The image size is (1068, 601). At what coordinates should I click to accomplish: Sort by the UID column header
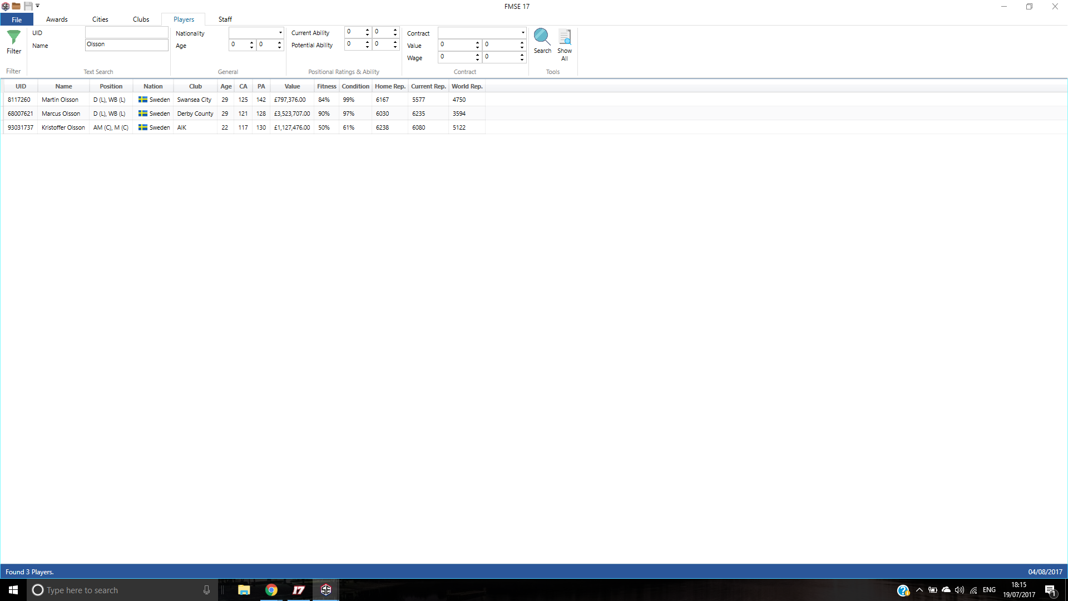click(x=21, y=86)
